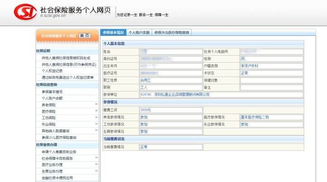Click the 缴费工资 field showing 2030元
This screenshot has height=182, width=327.
click(x=171, y=110)
